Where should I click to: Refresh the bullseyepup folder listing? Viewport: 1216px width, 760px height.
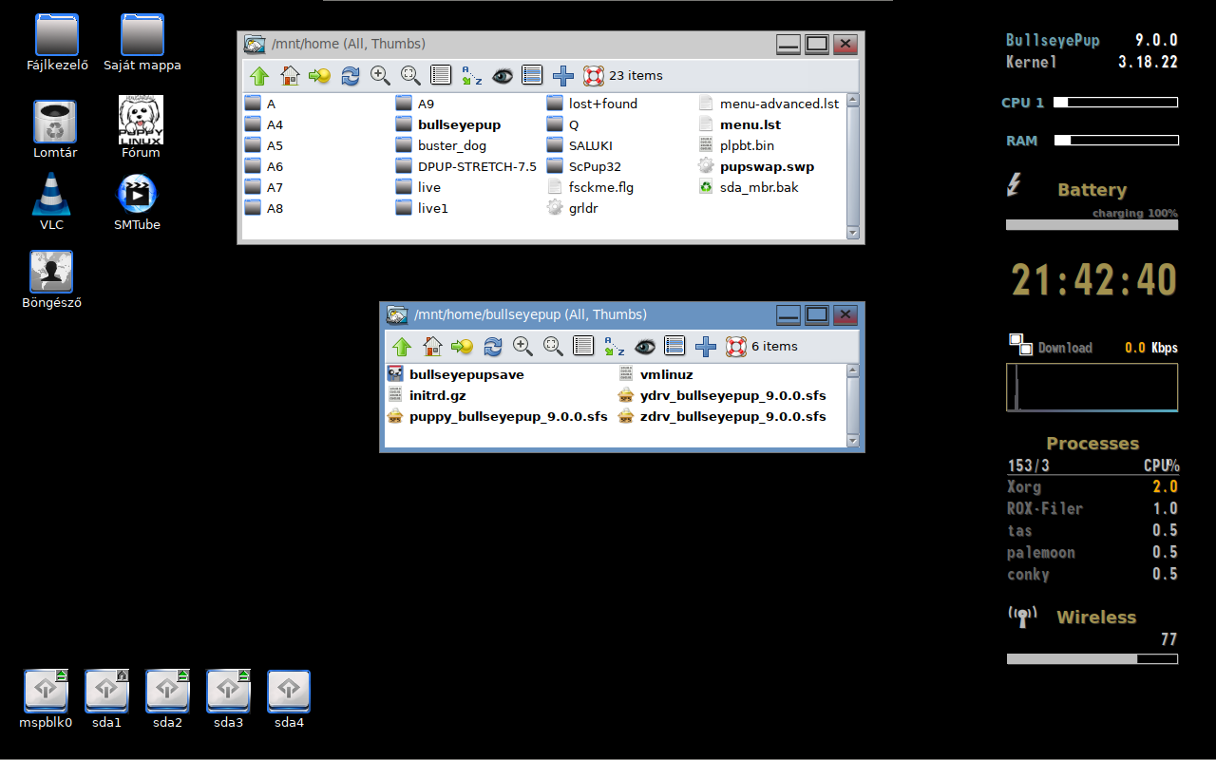[x=493, y=347]
